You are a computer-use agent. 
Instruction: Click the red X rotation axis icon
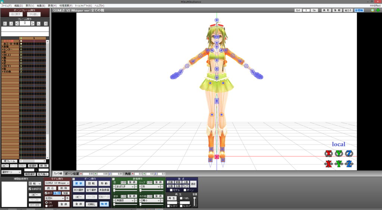pos(329,154)
